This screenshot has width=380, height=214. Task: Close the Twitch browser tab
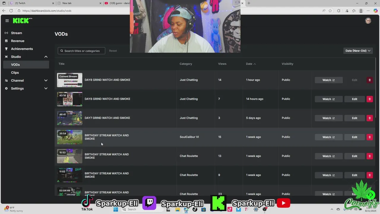[53, 3]
